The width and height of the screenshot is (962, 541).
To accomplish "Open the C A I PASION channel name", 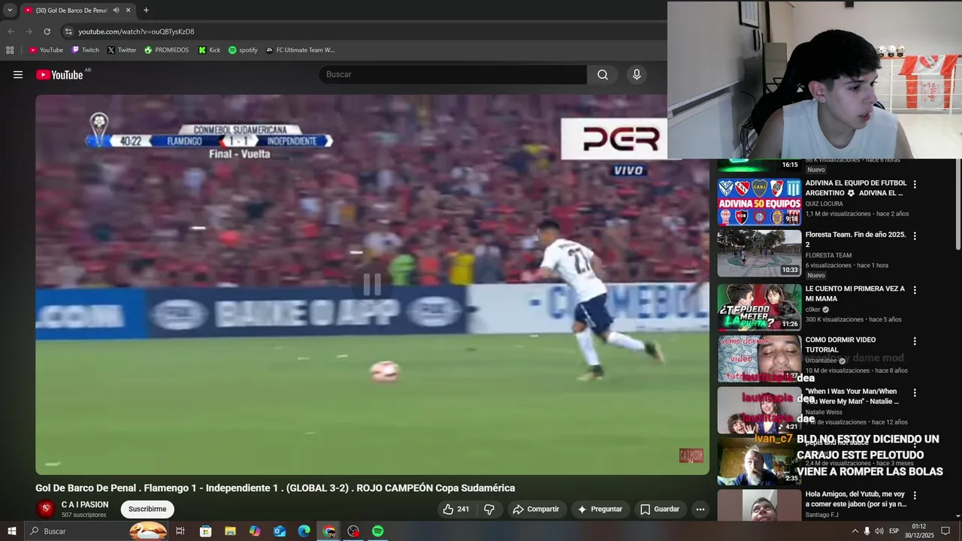I will tap(85, 505).
